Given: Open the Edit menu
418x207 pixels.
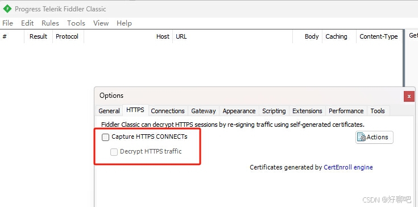Looking at the screenshot, I should click(x=27, y=23).
